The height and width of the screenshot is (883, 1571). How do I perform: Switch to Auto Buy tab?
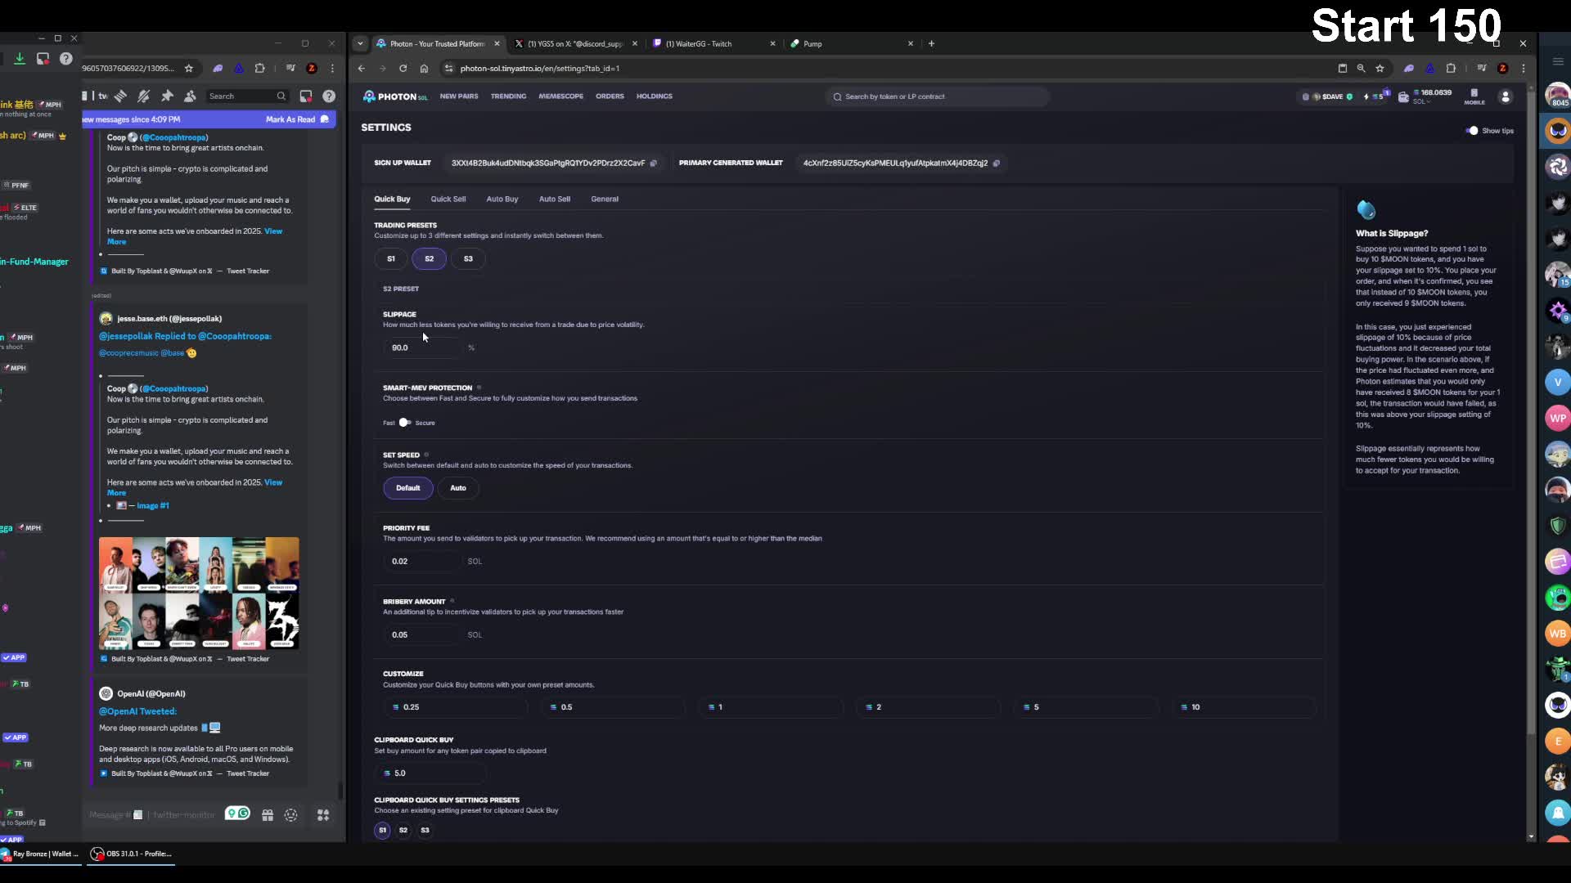point(502,199)
